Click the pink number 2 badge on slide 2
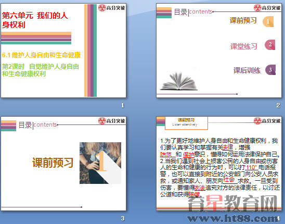The height and width of the screenshot is (224, 285). point(270,45)
